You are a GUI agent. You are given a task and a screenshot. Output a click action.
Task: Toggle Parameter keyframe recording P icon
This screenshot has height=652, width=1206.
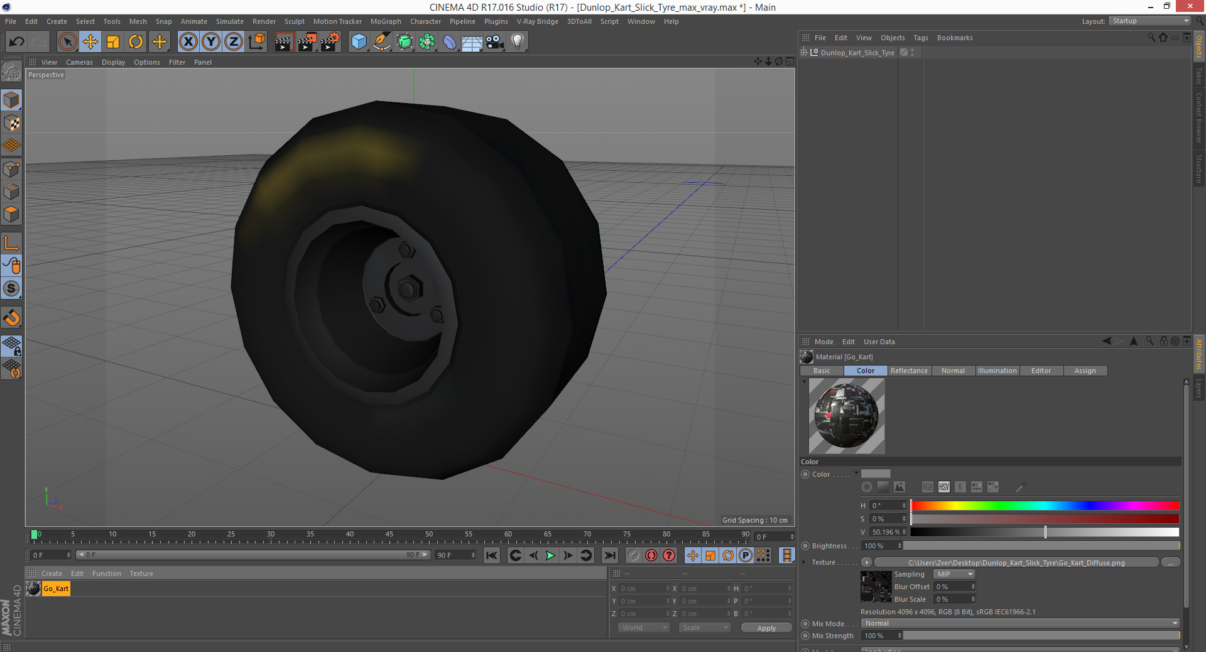click(746, 555)
